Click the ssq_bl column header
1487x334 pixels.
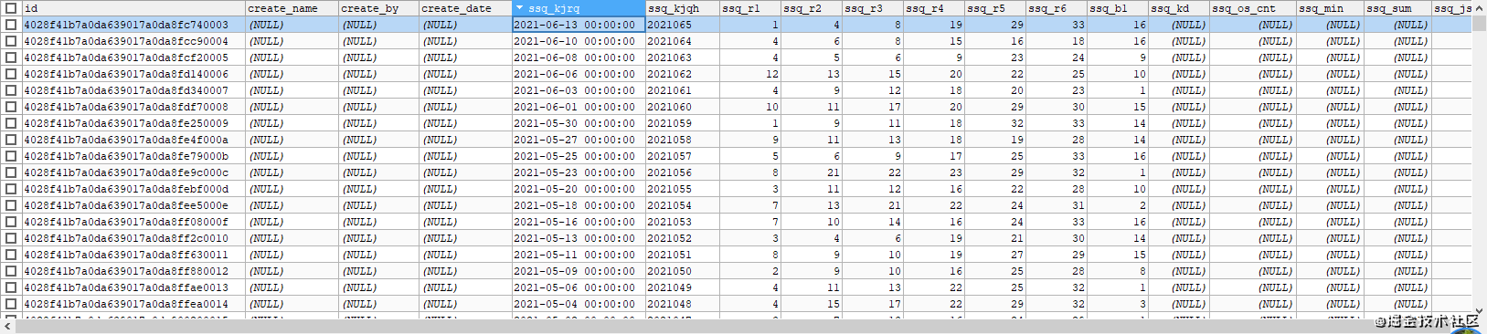[1118, 8]
